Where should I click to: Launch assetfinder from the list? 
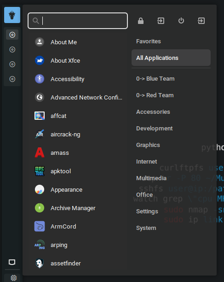(78, 263)
